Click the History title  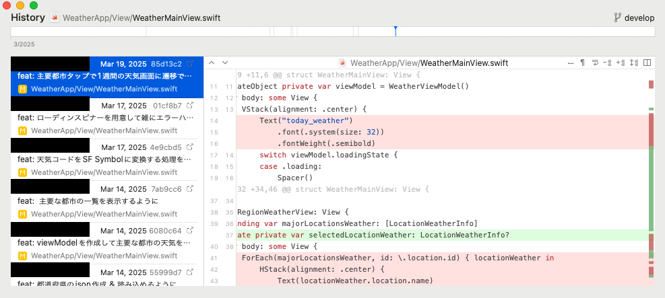(x=28, y=17)
